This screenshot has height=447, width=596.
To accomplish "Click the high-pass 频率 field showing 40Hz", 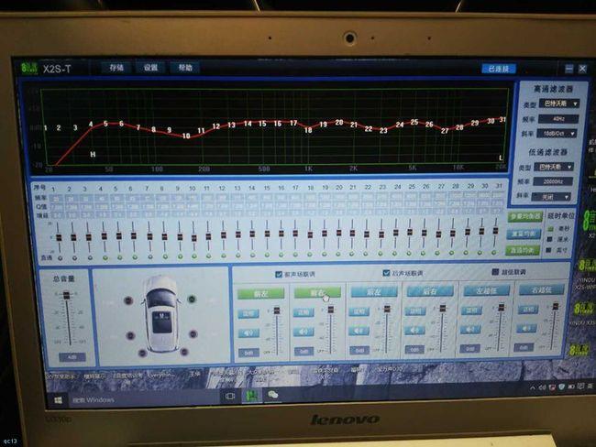I will (558, 119).
